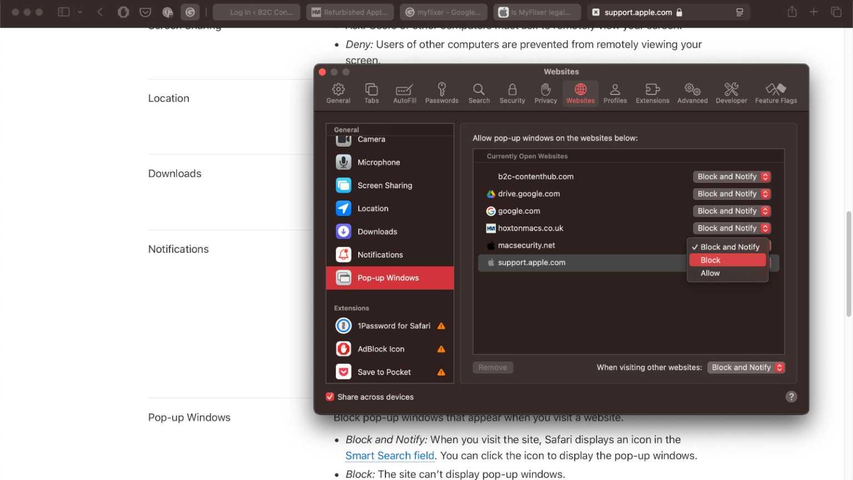Open the Extensions settings icon

(652, 93)
